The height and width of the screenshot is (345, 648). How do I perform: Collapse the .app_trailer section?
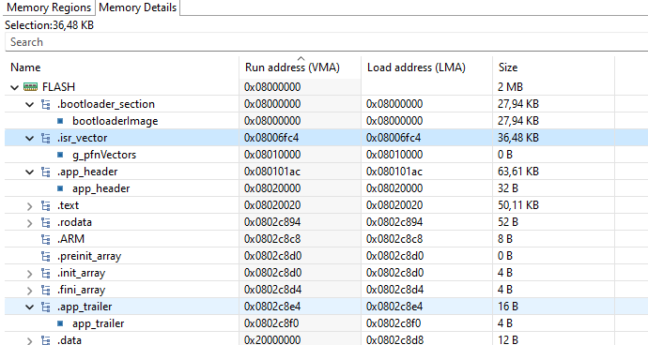tap(29, 307)
